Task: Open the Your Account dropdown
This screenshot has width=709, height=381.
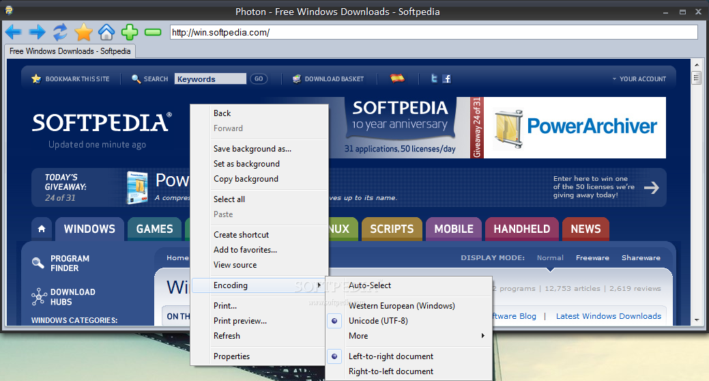Action: pos(639,79)
